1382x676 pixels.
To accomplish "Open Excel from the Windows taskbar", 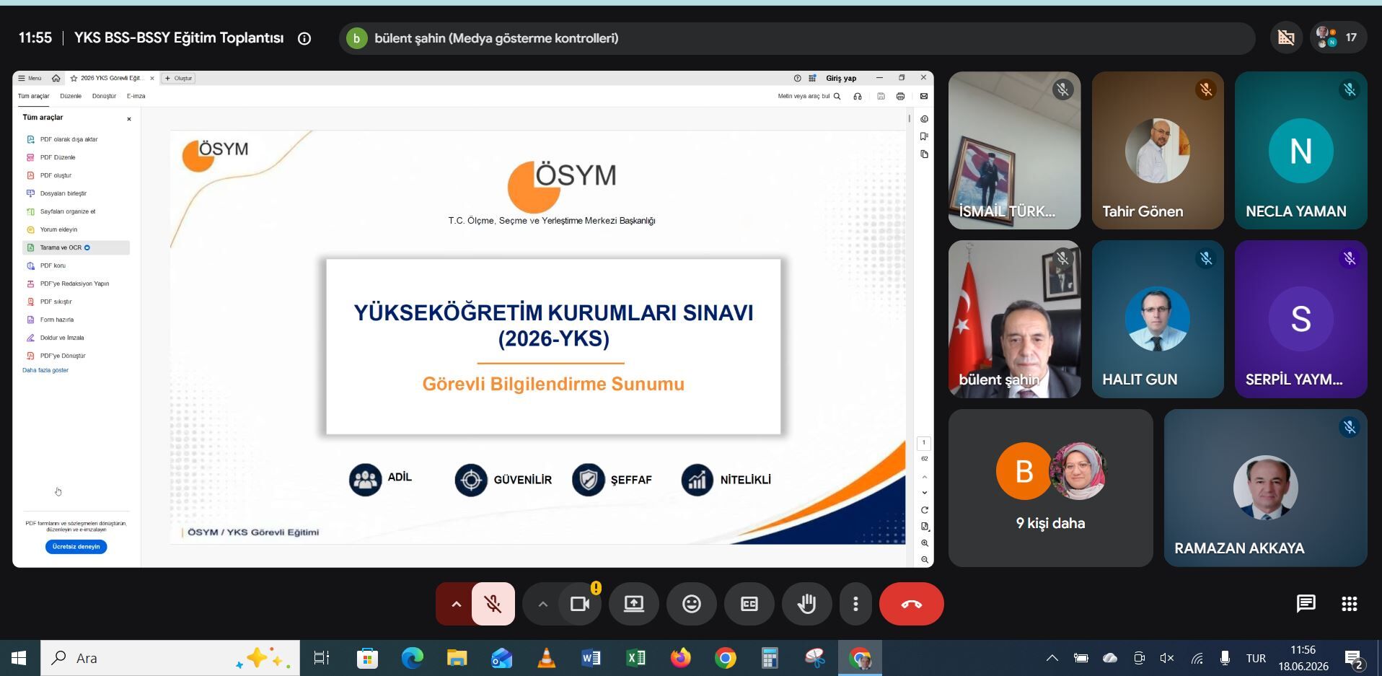I will coord(635,658).
